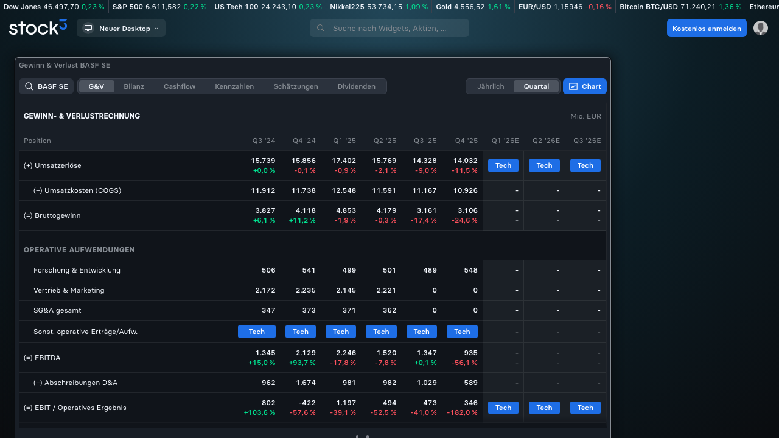Click the Tech badge for Umsatzerlöse Q1 '26E

pos(503,165)
